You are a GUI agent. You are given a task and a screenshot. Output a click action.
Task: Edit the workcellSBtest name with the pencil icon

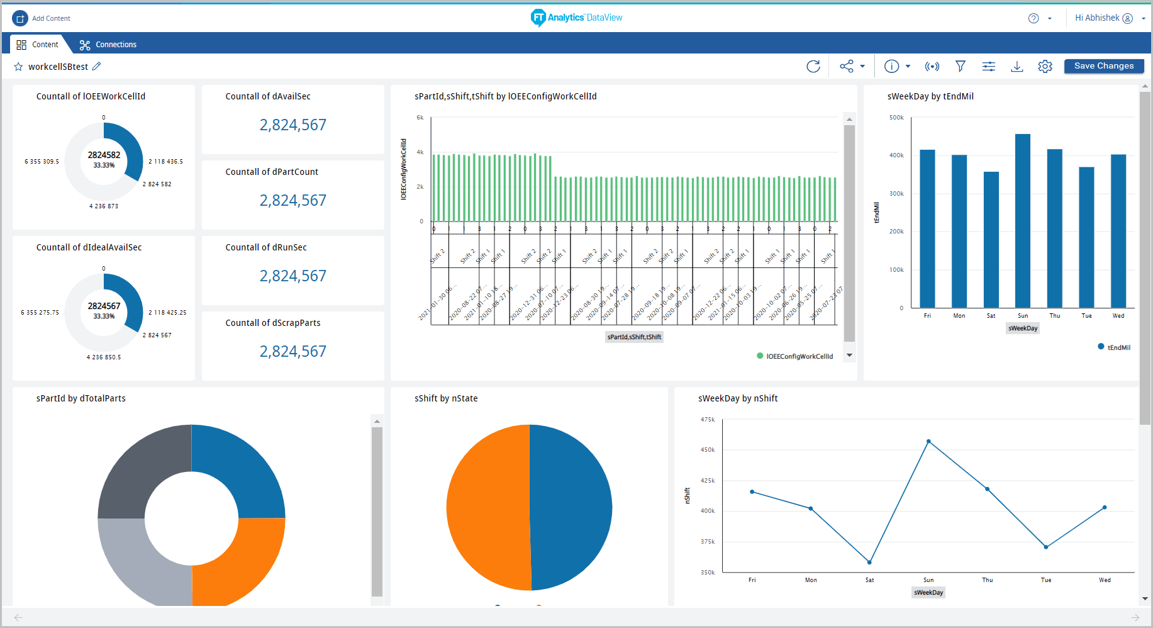tap(97, 66)
